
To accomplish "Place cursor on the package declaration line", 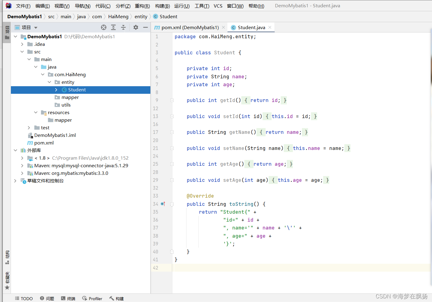I will pos(215,36).
